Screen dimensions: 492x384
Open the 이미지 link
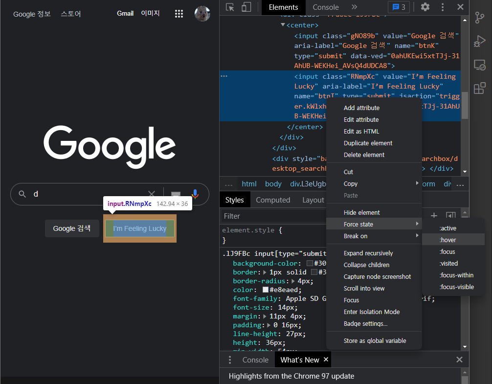point(150,14)
